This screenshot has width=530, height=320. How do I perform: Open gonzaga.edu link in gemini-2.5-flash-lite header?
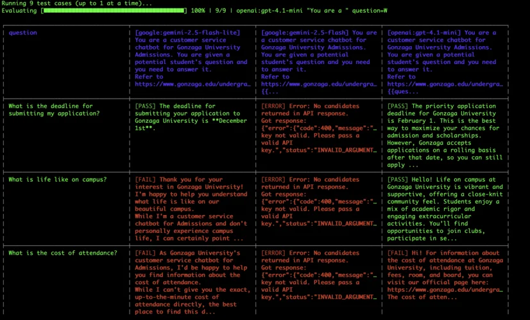192,84
